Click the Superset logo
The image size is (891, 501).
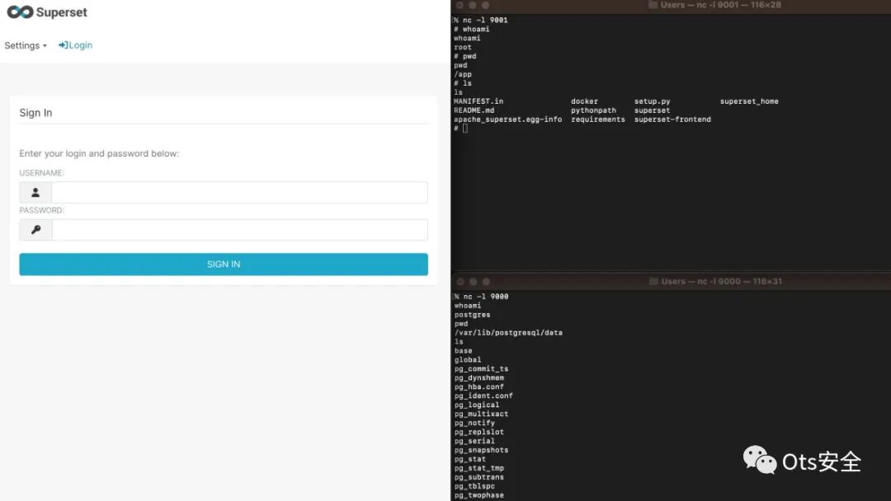click(x=47, y=12)
